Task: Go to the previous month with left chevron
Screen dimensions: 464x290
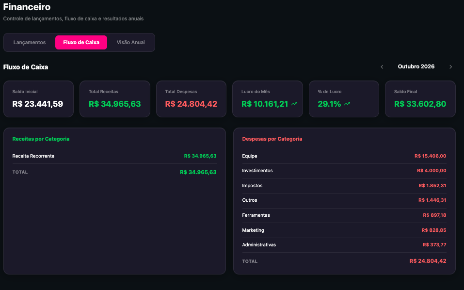Action: click(x=382, y=67)
